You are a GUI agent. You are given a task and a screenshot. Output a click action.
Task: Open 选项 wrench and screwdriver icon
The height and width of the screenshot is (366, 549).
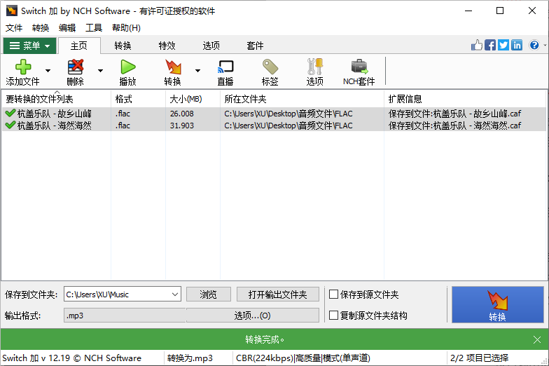click(315, 67)
